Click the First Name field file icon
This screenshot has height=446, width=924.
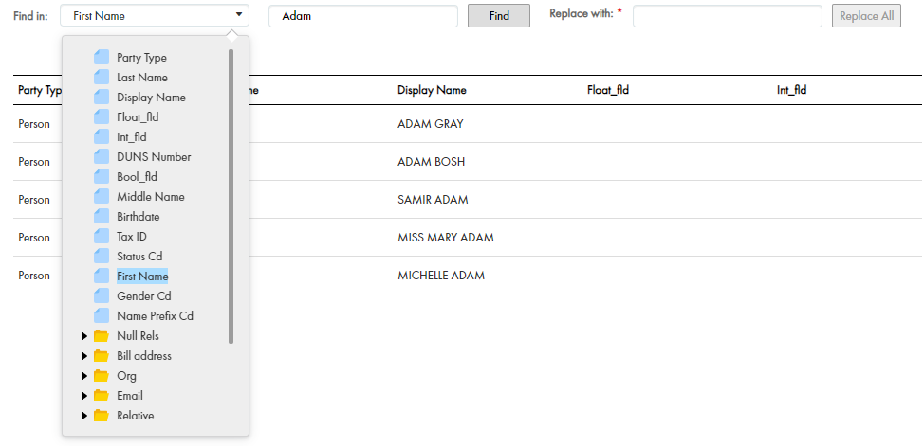(102, 276)
